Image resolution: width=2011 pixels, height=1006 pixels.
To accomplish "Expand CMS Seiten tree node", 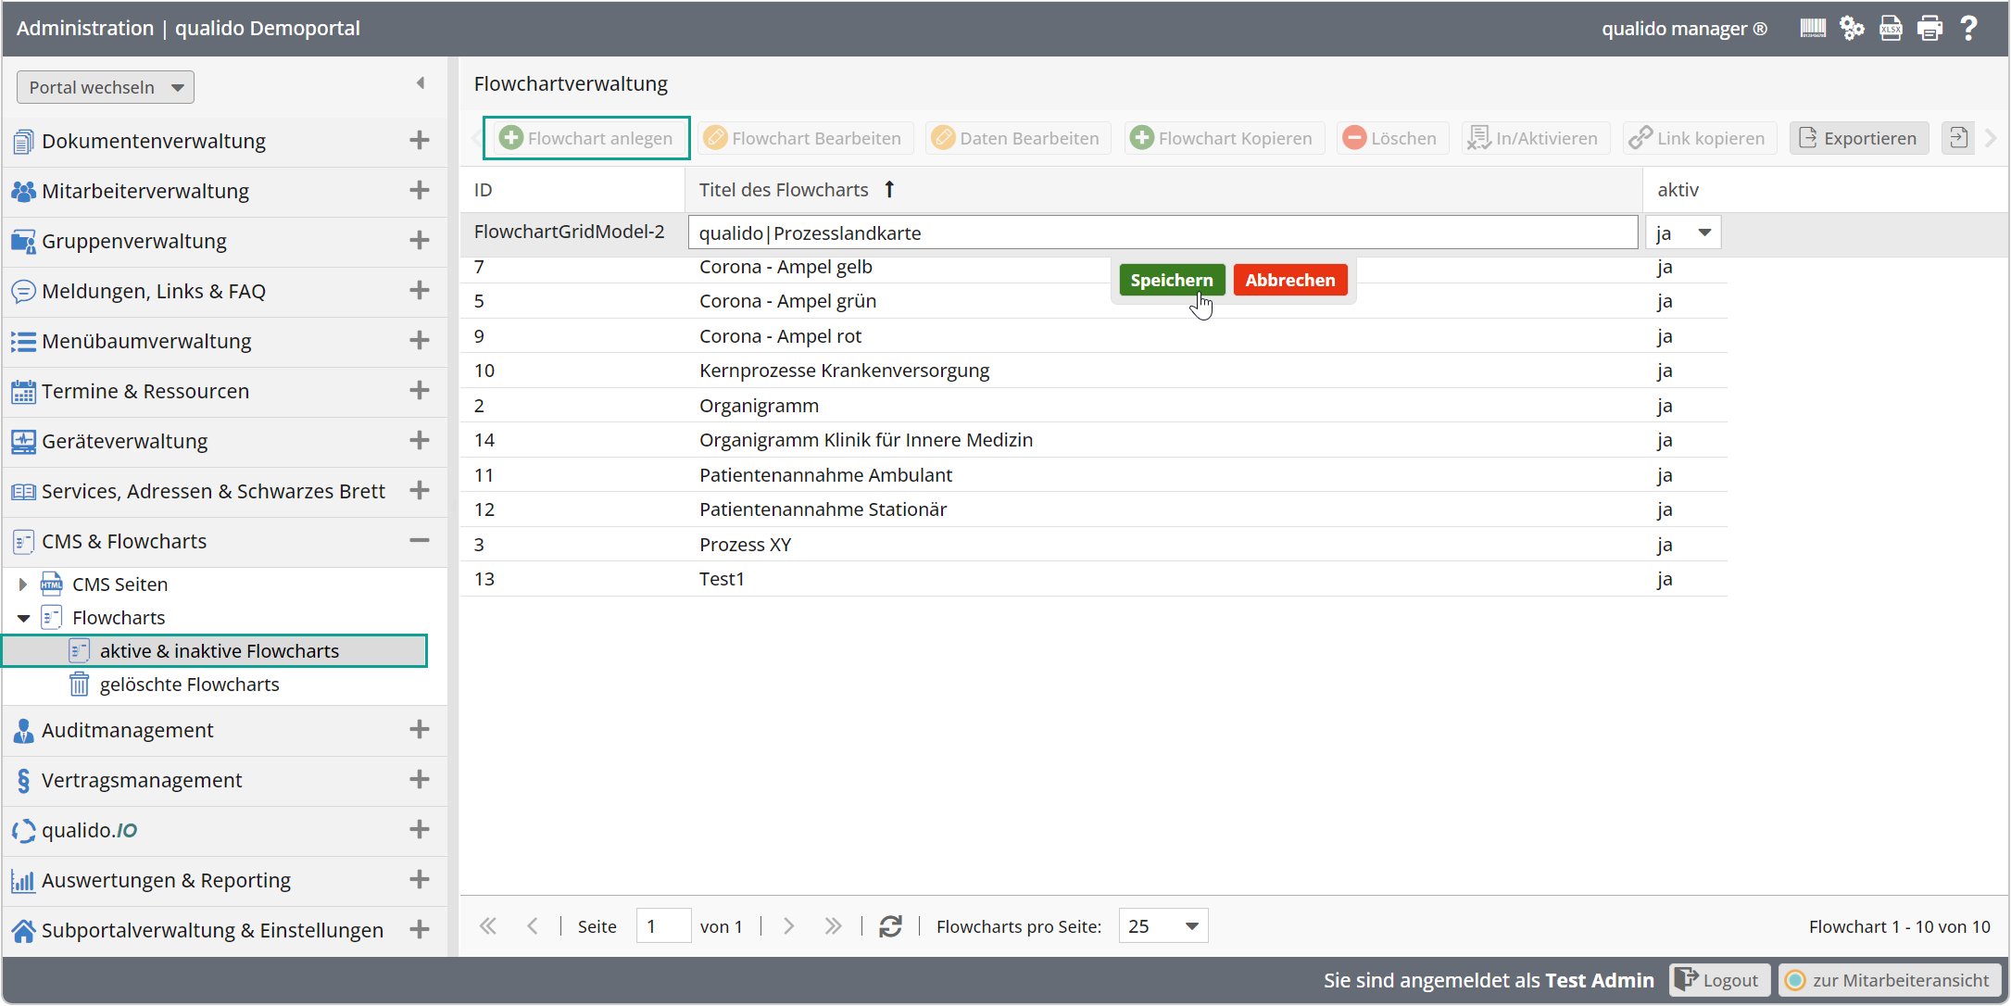I will tap(23, 585).
